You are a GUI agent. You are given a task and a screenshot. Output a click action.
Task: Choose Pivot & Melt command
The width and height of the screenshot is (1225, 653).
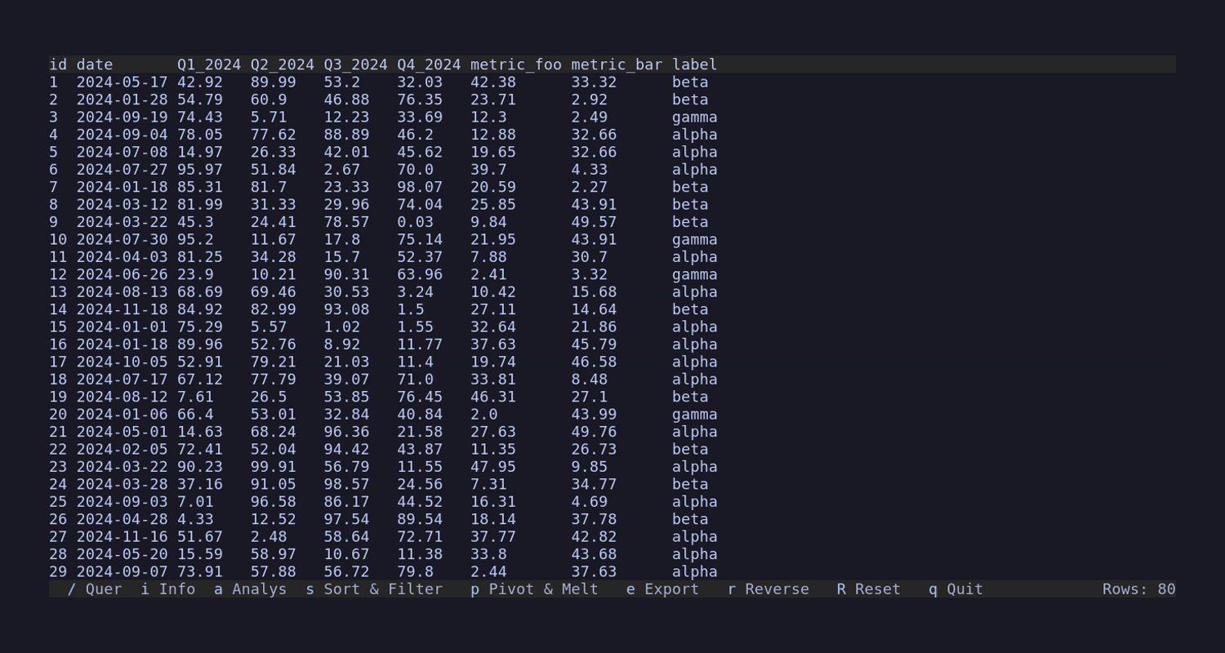(x=534, y=589)
